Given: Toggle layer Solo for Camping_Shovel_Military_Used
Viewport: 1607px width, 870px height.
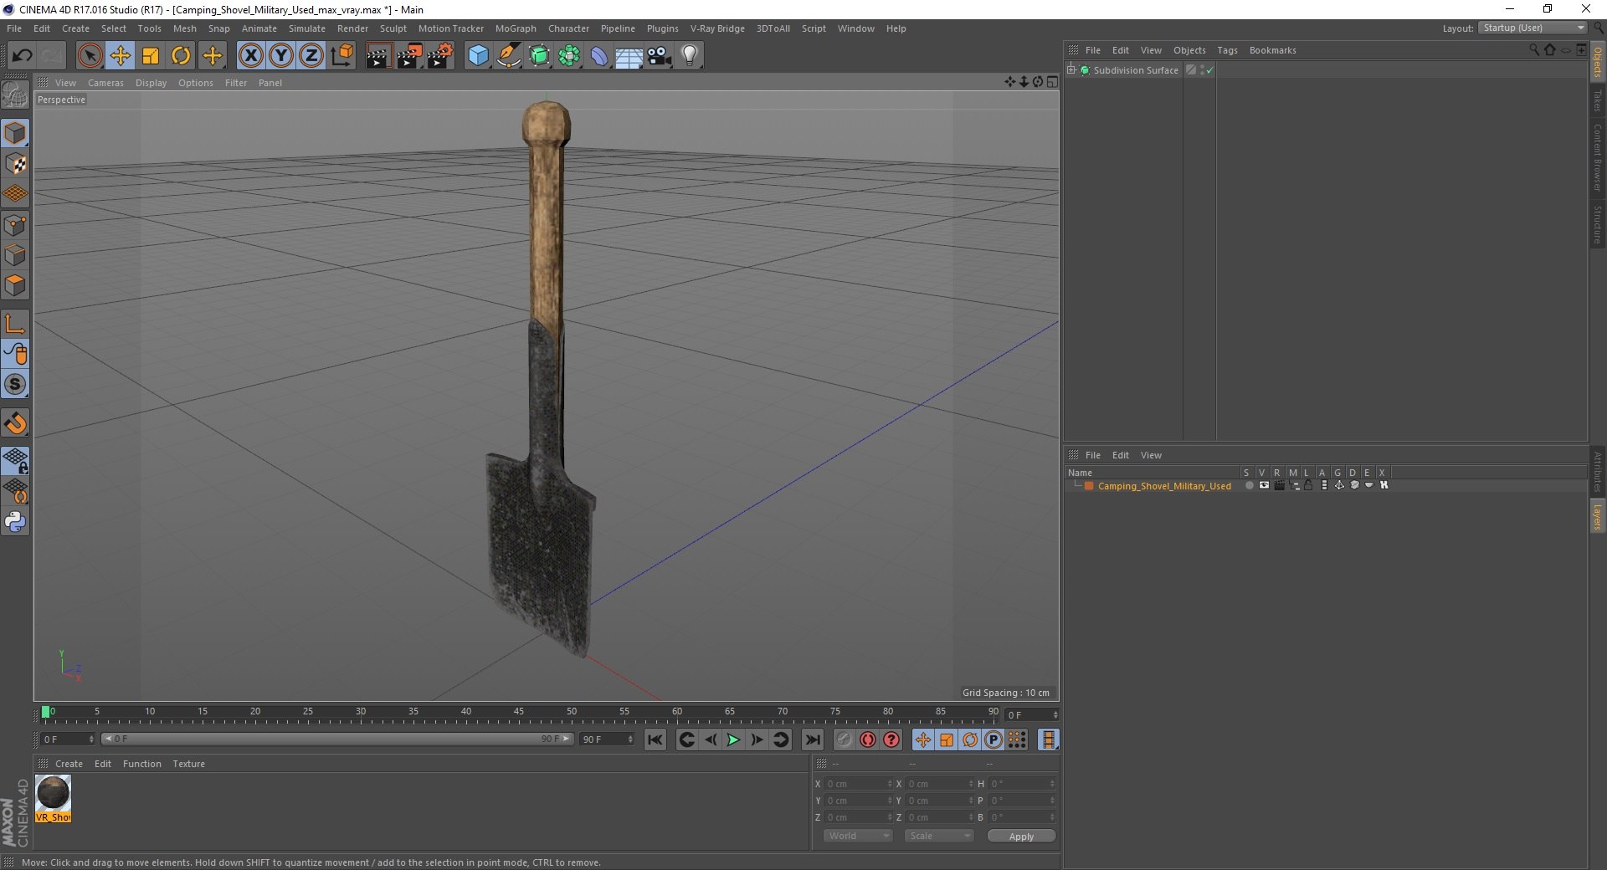Looking at the screenshot, I should click(1249, 485).
